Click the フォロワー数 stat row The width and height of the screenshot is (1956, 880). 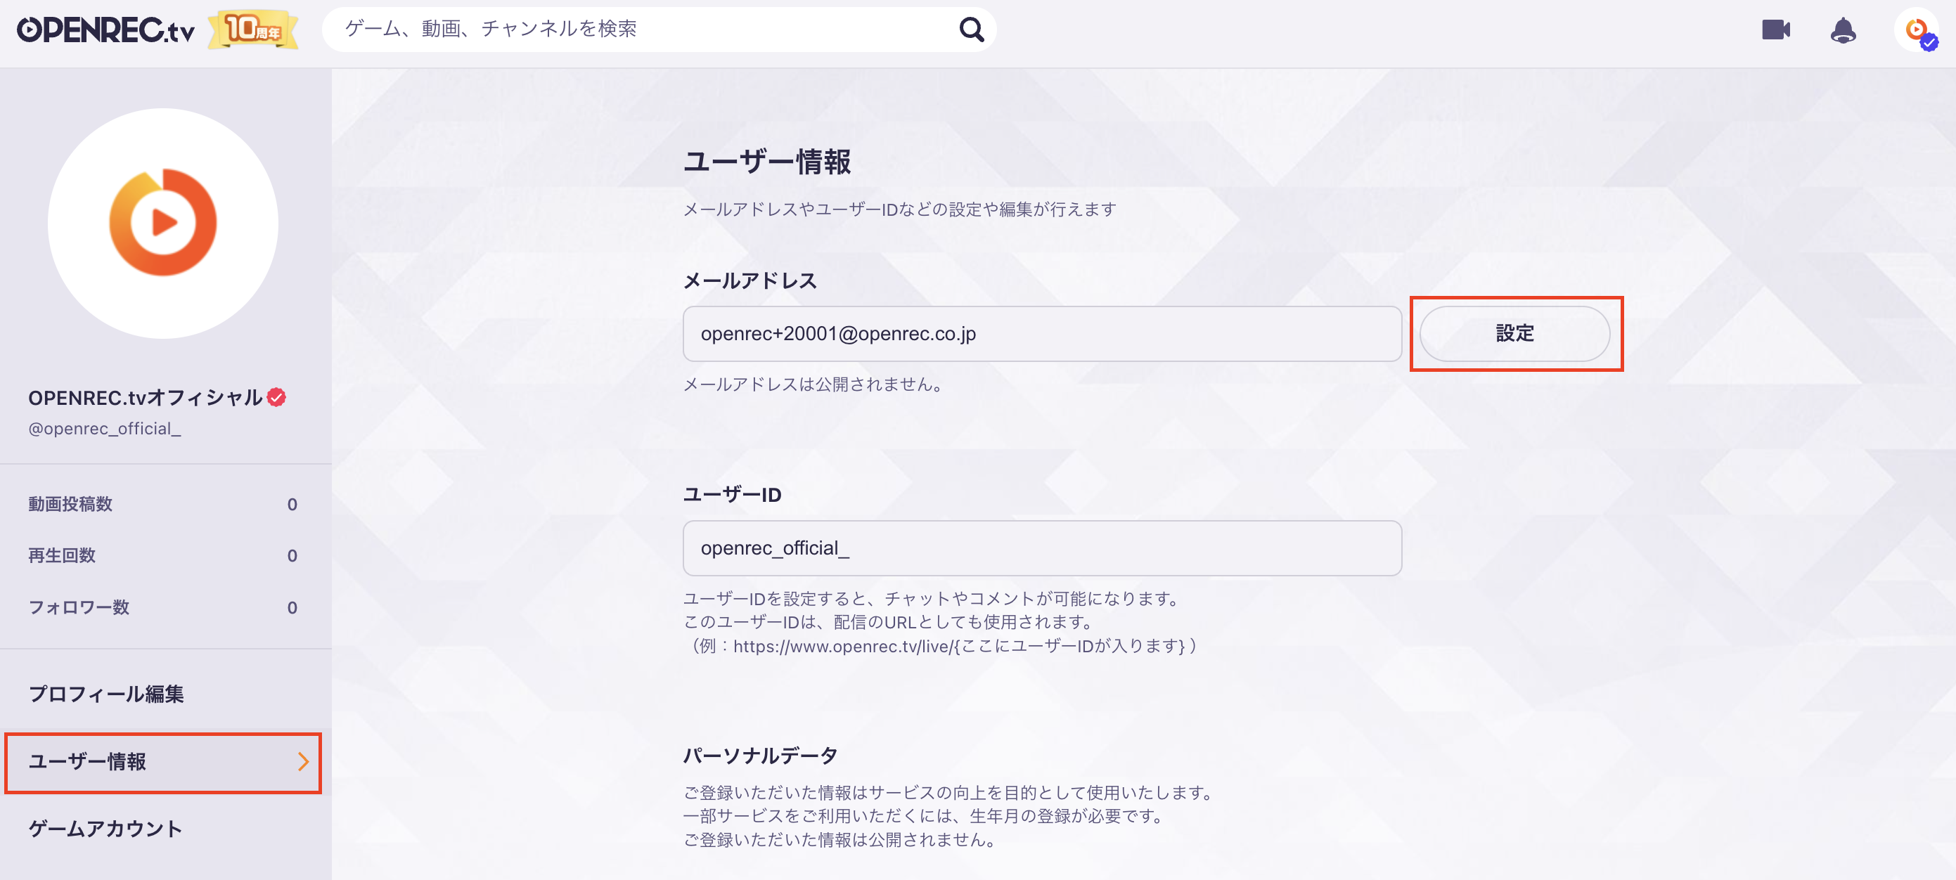(162, 607)
